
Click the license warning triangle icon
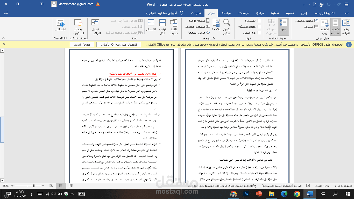point(98,4)
